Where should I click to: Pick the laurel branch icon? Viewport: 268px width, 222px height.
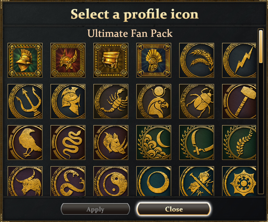(239, 142)
